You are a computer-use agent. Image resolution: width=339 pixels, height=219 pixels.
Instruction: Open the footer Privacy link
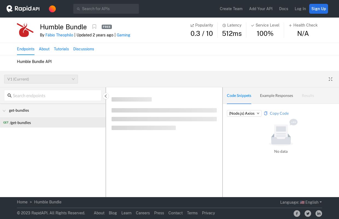click(208, 213)
